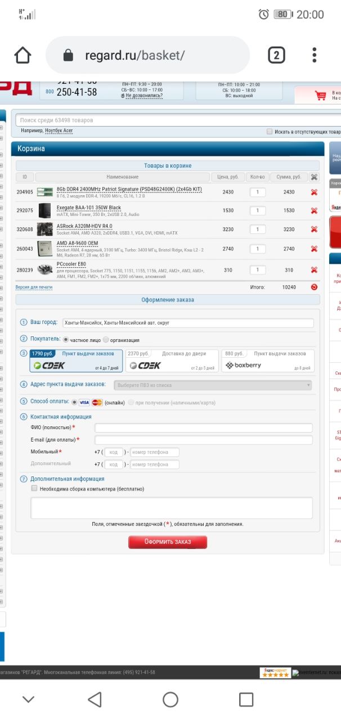The width and height of the screenshot is (341, 720).
Task: Open ASRock A320M-HDV R4.0 link
Action: tap(84, 226)
